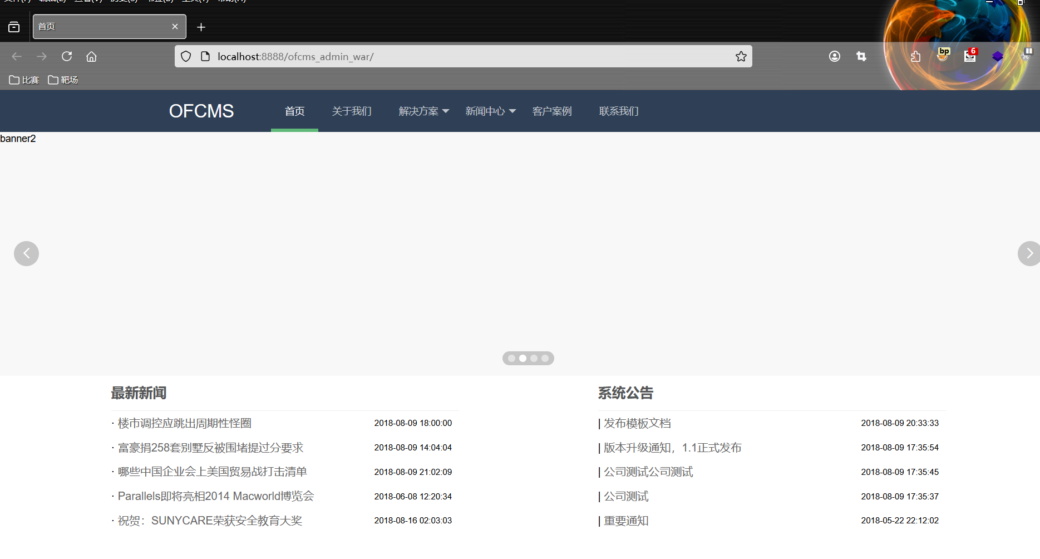
Task: Open the news item 楼市调控应跳出周期性怪圈
Action: 184,423
